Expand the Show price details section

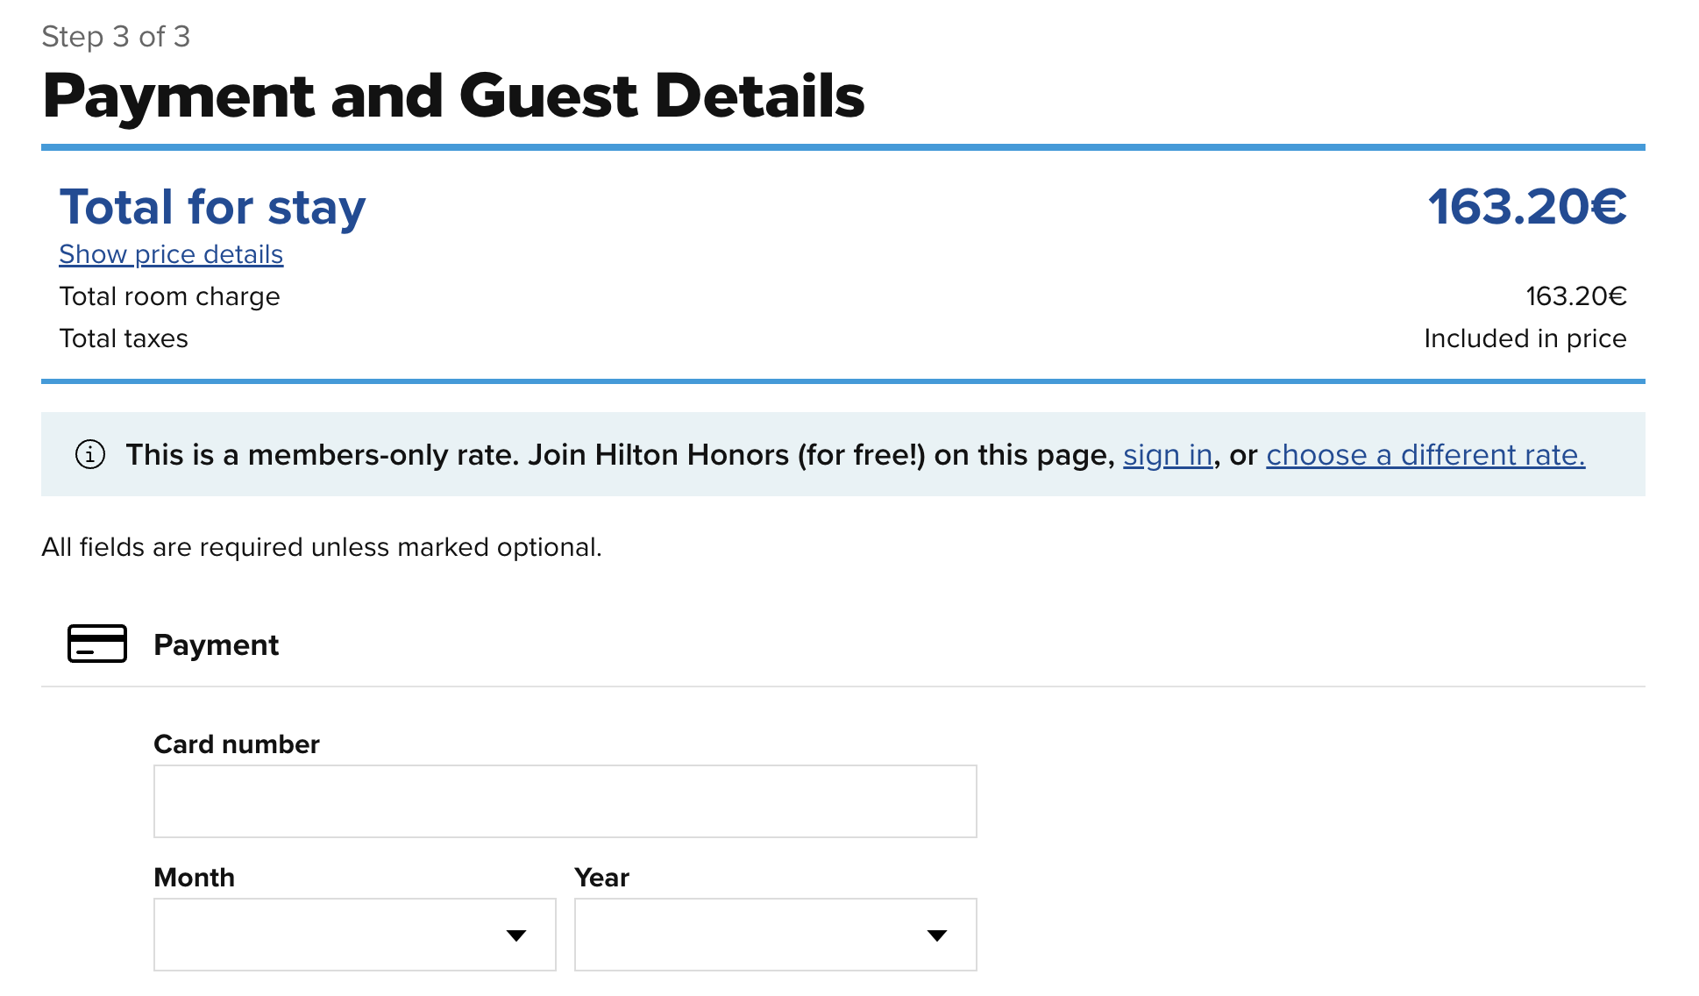171,254
